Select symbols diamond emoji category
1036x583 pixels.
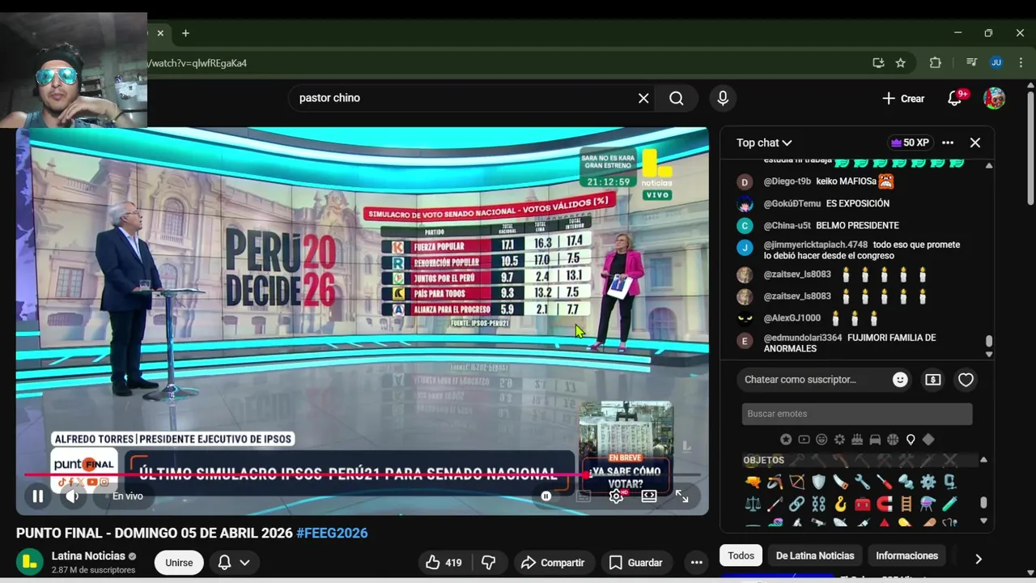coord(928,440)
